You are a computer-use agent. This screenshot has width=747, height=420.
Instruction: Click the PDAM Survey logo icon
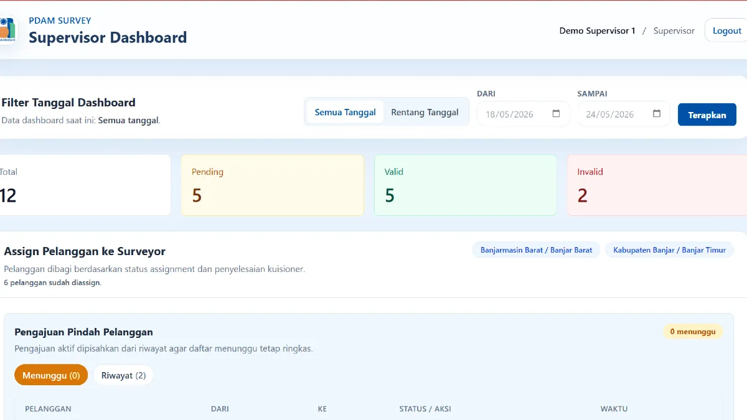click(x=7, y=30)
